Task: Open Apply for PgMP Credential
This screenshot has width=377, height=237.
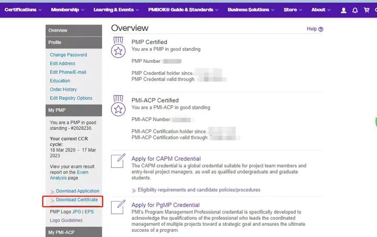Action: (165, 205)
